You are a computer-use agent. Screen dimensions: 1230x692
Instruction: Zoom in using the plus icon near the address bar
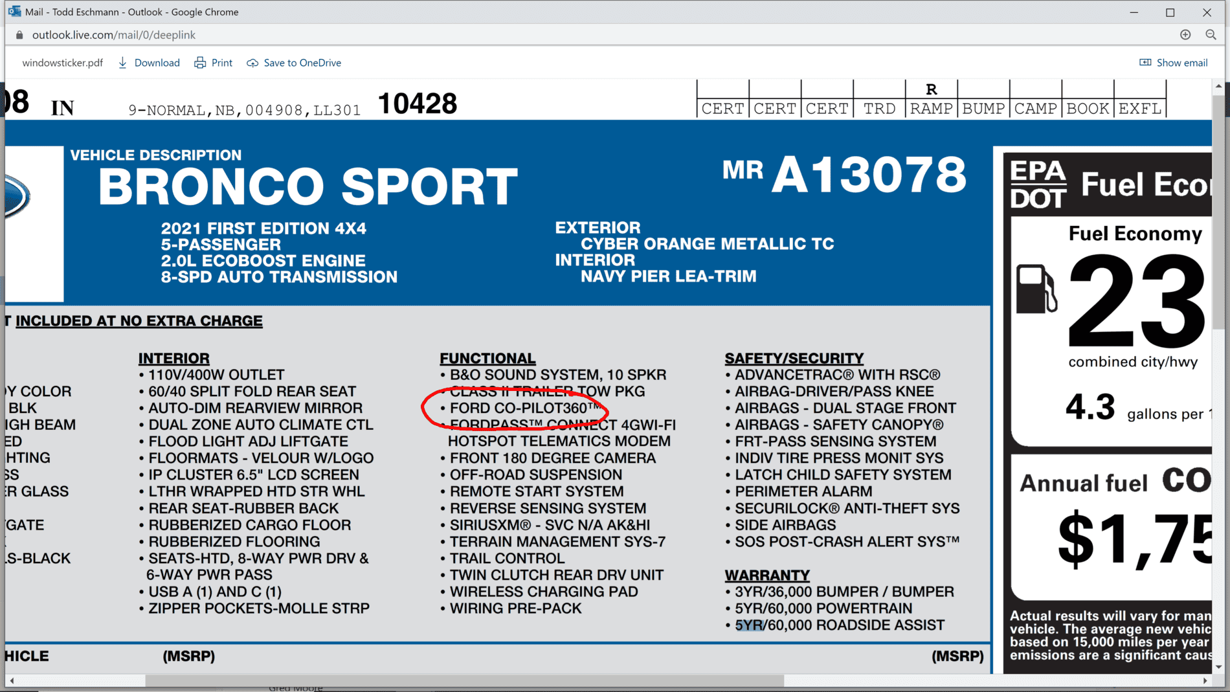point(1185,34)
